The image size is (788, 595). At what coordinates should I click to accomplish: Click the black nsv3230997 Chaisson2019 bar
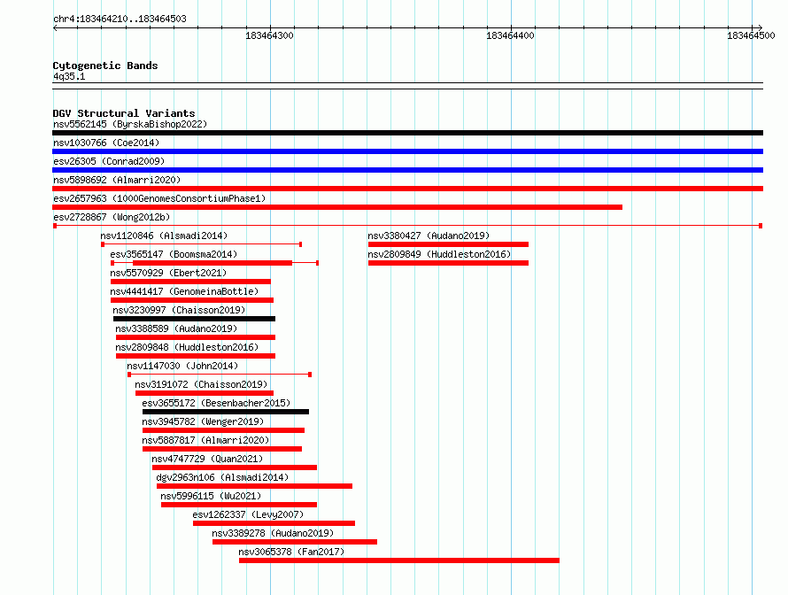tap(195, 319)
